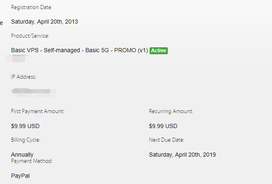Click the April 20th, 2019 due date
Viewport: 272px width, 184px height.
click(182, 155)
